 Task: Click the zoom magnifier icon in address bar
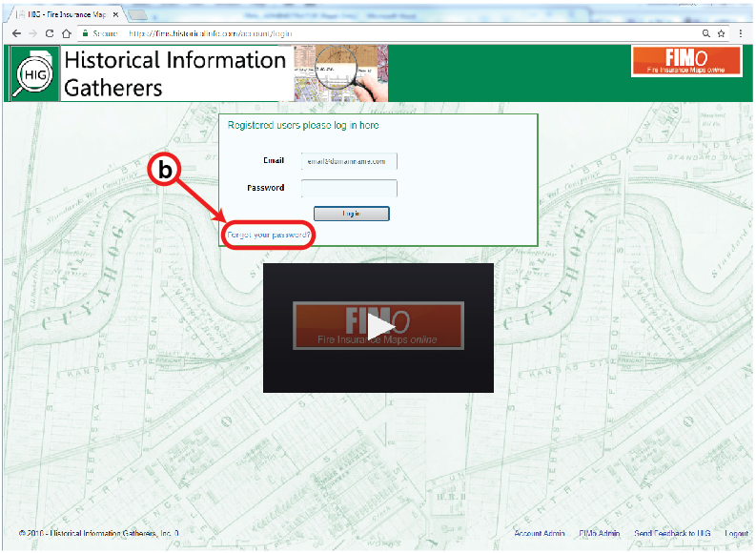tap(705, 32)
